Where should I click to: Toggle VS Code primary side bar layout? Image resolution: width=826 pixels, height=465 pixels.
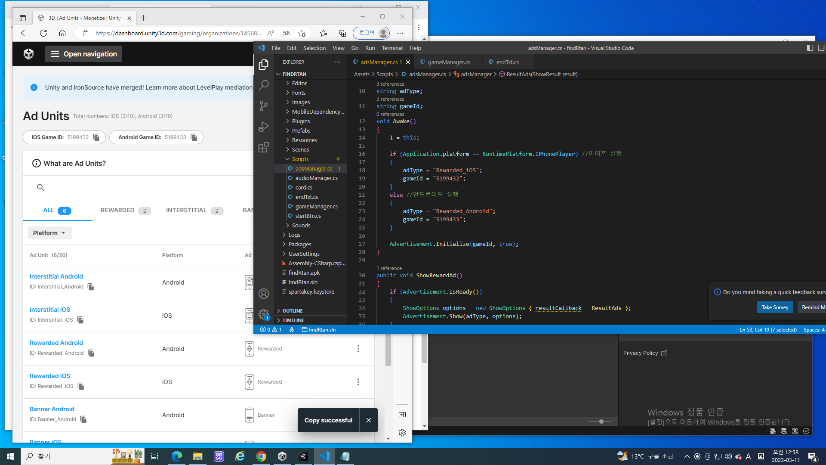pos(810,48)
